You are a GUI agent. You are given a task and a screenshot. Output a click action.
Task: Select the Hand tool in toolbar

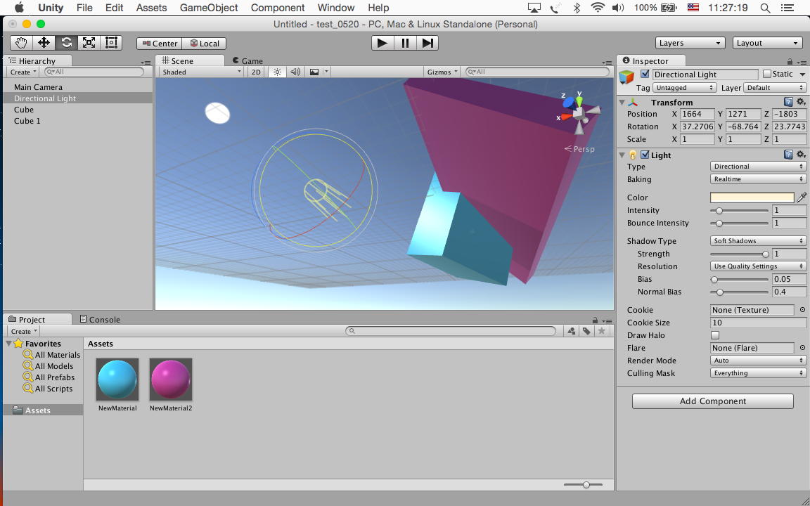(22, 43)
